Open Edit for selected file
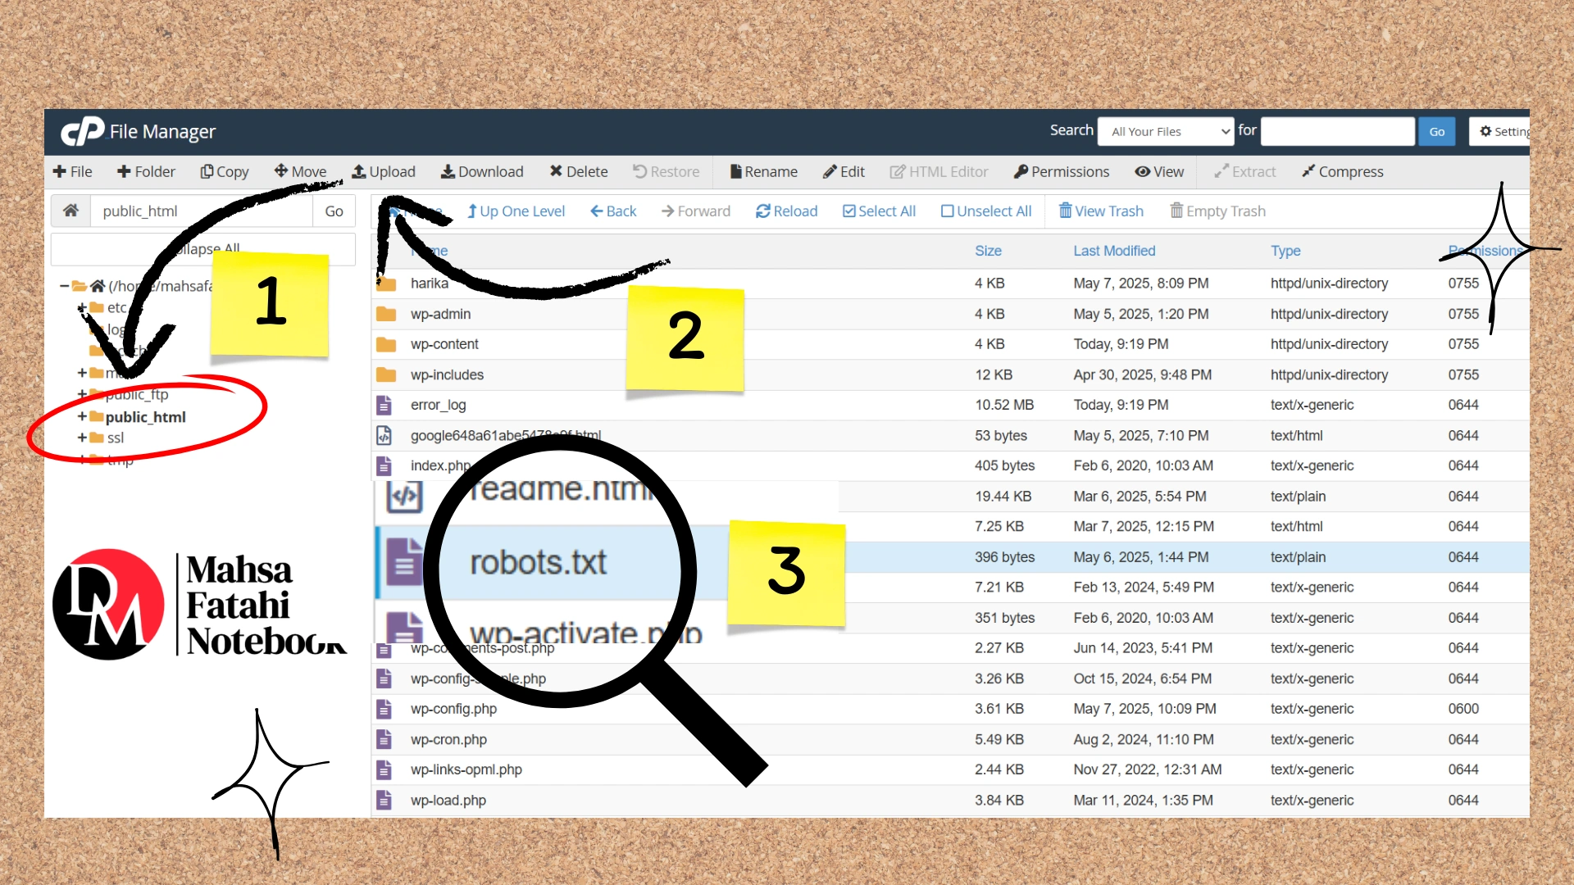The width and height of the screenshot is (1574, 885). (x=844, y=171)
